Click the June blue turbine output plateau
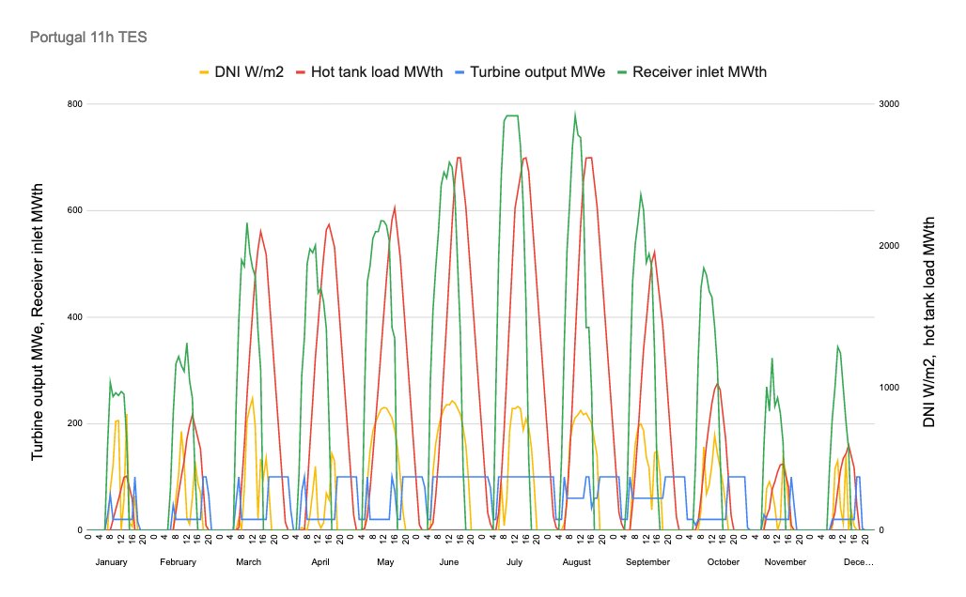966x597 pixels. [x=460, y=476]
